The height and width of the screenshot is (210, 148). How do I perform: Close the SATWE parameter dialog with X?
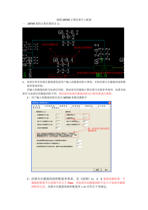pos(110,103)
